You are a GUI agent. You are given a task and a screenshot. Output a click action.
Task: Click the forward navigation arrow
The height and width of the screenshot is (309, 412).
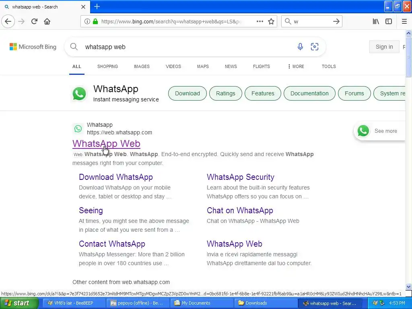(21, 21)
